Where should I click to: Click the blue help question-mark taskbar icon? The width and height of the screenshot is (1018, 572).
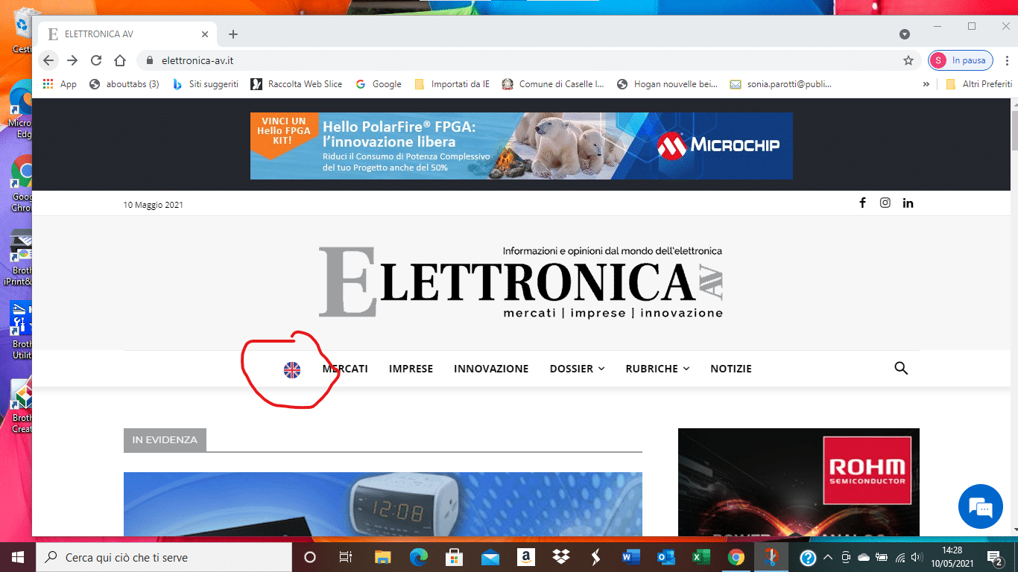(808, 557)
